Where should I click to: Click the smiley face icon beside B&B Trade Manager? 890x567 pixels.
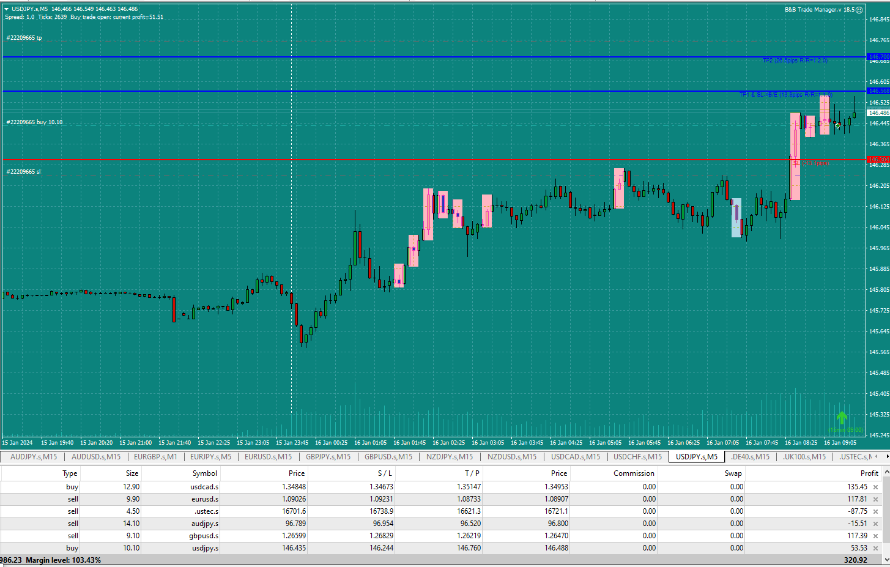tap(859, 10)
